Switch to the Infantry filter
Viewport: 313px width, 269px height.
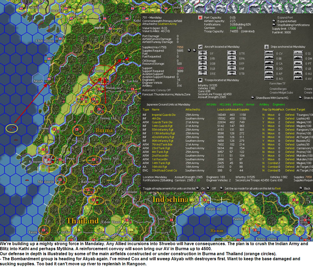(238, 104)
